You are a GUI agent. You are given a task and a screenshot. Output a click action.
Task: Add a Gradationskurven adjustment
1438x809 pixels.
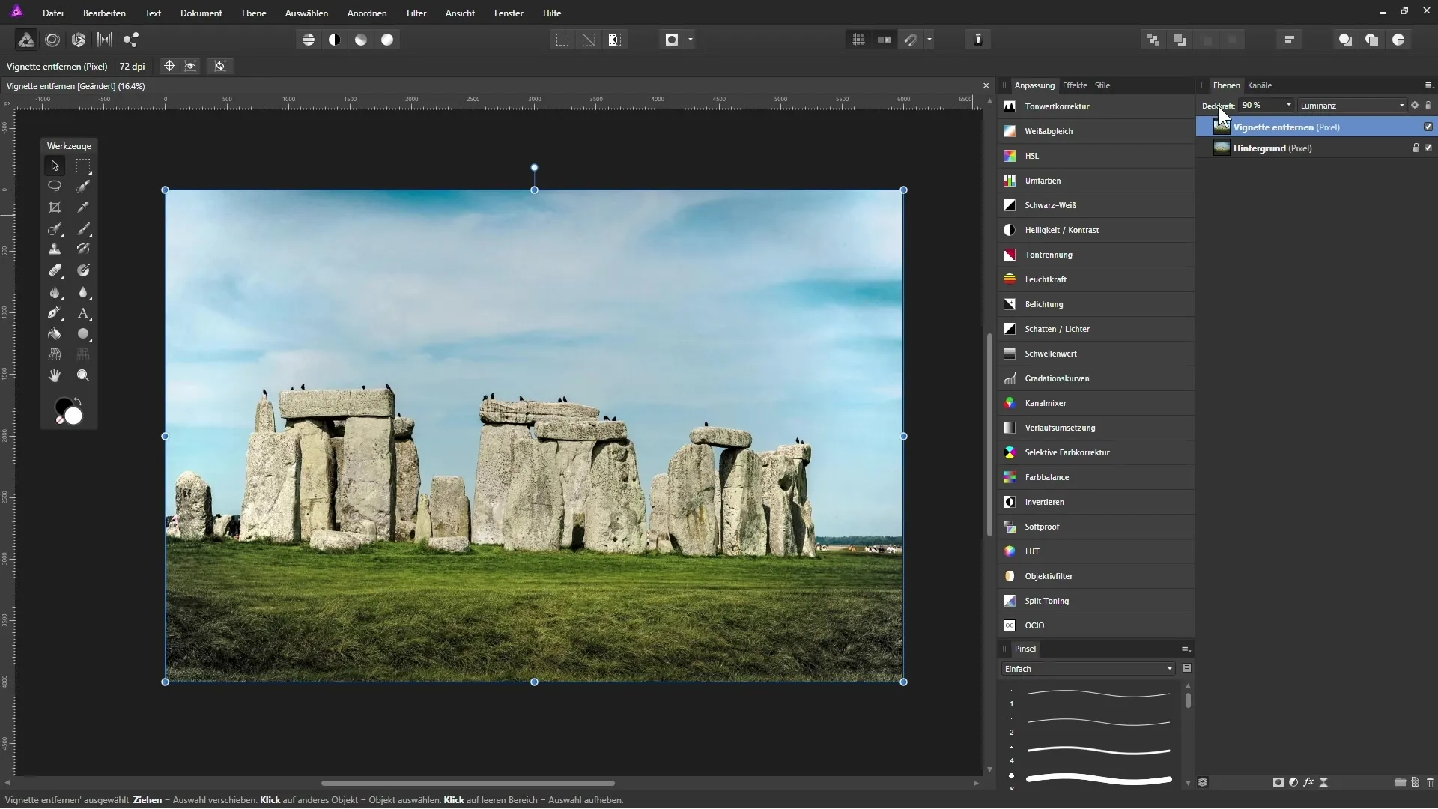1096,378
